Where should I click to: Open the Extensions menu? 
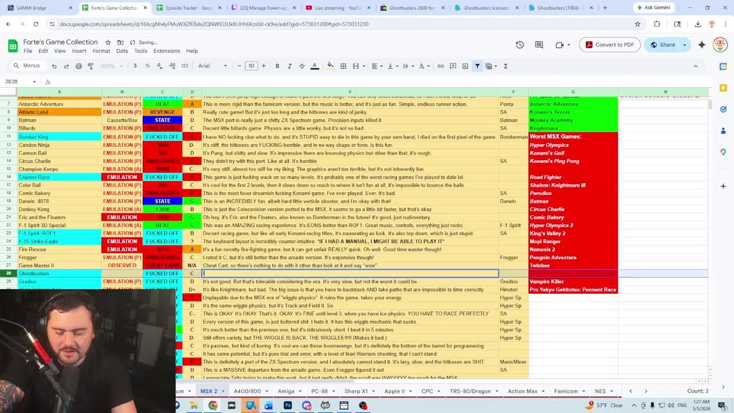click(166, 51)
